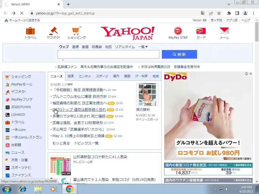
Task: Open the Travel briefcase icon in header
Action: click(x=31, y=31)
